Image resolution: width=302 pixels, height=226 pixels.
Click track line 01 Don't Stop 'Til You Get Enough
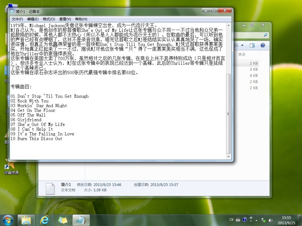point(50,96)
